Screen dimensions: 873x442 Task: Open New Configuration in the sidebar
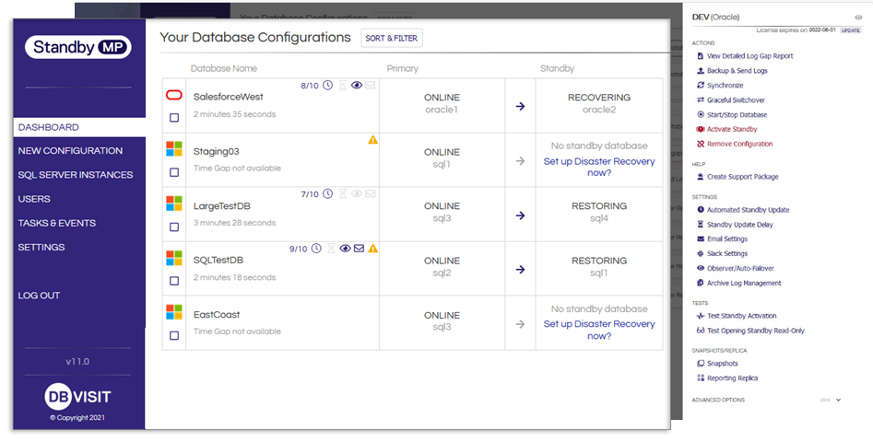coord(70,151)
